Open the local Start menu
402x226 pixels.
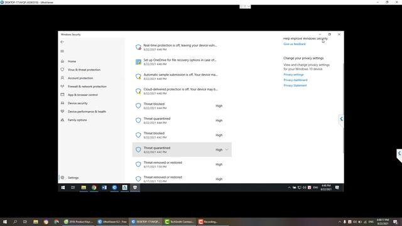[4, 222]
